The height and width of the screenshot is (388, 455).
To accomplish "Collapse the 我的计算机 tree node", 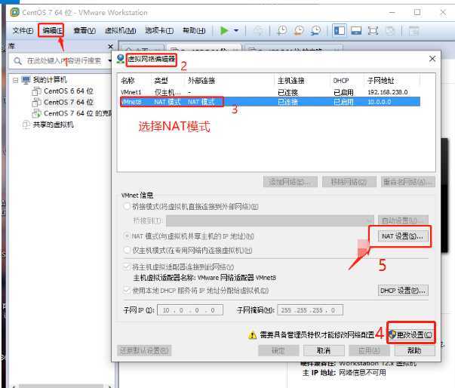I will 15,80.
